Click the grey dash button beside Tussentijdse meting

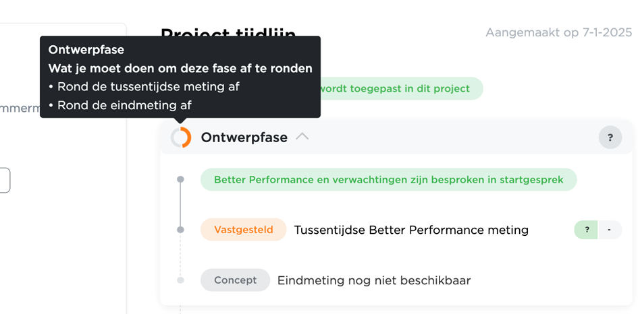pos(610,230)
